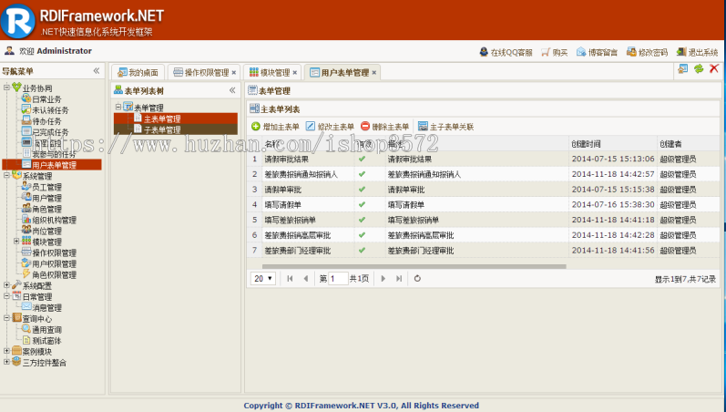The image size is (726, 412).
Task: Click 主子表单关联 button
Action: pos(445,127)
